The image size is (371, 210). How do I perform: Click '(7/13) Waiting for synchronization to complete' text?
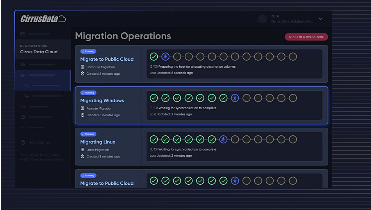pyautogui.click(x=183, y=149)
